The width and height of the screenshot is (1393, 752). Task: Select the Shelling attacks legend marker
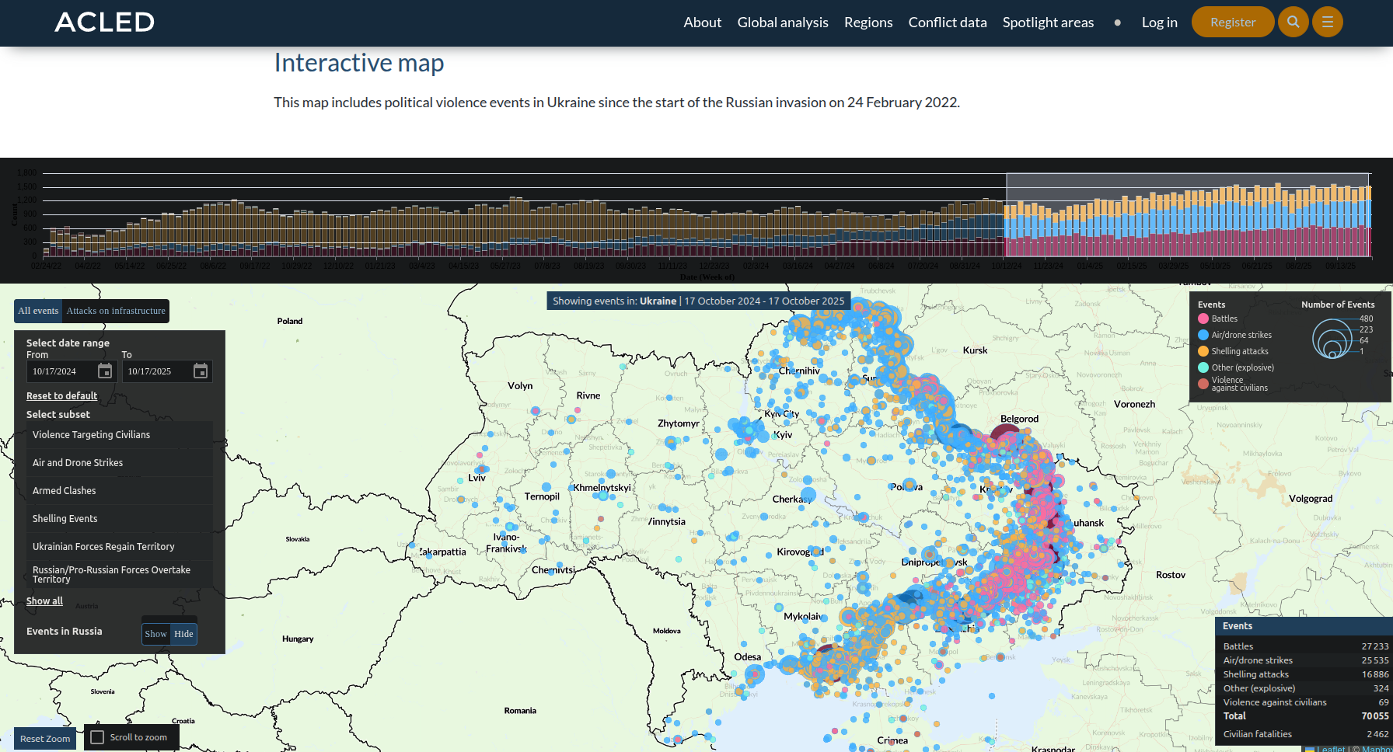(x=1204, y=351)
